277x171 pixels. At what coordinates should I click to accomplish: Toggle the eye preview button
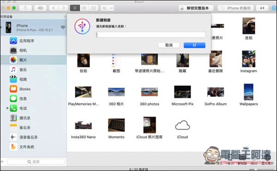(x=40, y=8)
